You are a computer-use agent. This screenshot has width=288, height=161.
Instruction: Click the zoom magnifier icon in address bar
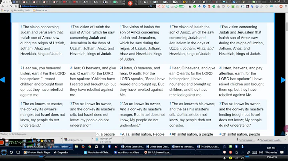[x=151, y=6]
